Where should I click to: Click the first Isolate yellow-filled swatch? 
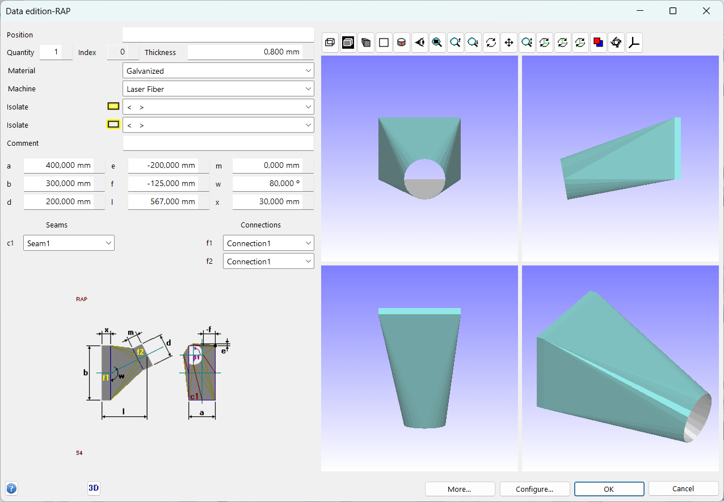pos(113,107)
